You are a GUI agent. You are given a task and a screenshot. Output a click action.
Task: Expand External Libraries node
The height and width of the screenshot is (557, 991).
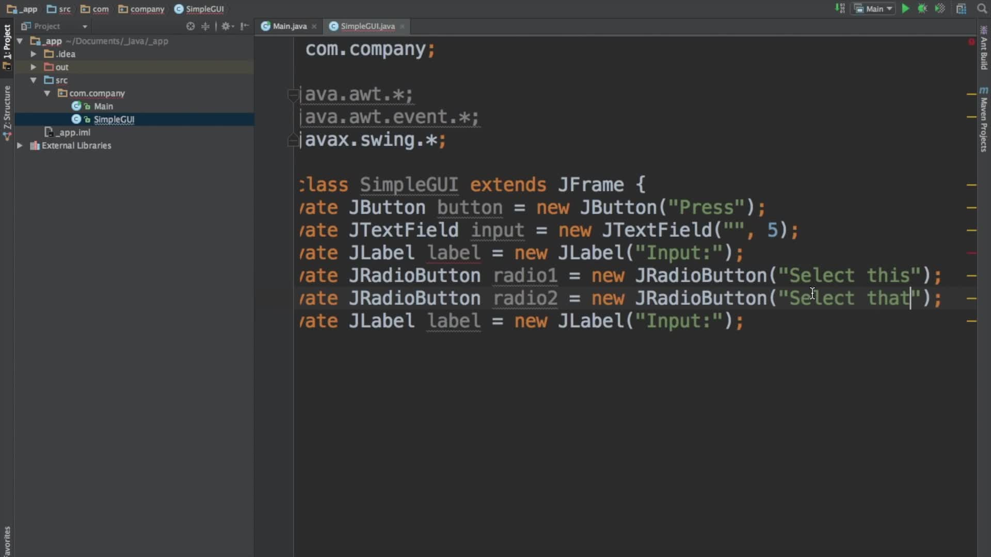pos(20,145)
